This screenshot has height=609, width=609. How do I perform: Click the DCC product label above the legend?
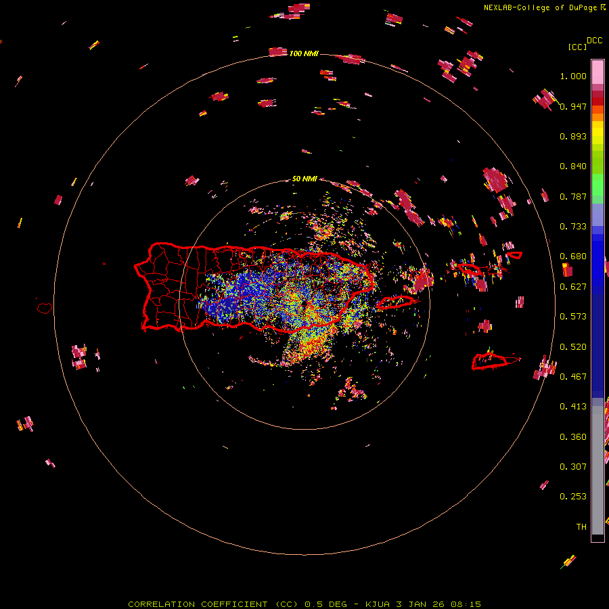click(594, 41)
